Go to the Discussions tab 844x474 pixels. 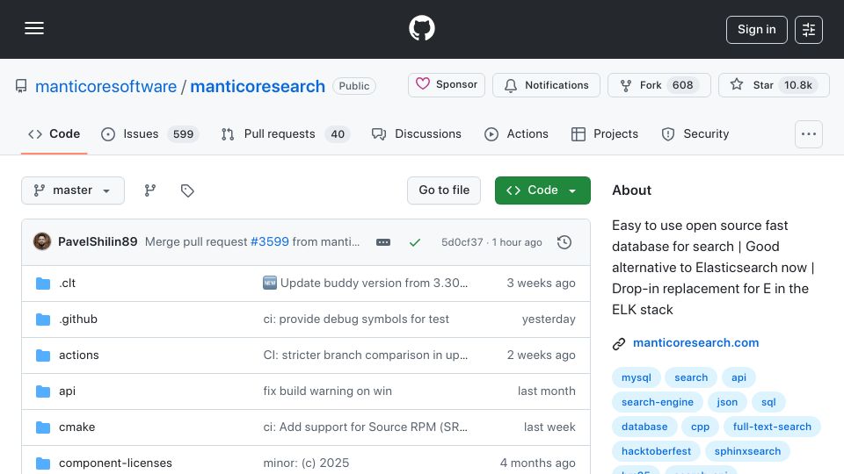point(416,133)
